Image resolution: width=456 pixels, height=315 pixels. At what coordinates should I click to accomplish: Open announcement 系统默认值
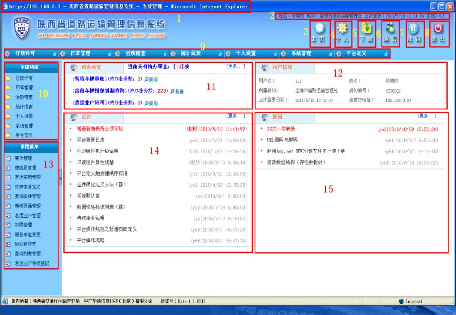pos(88,196)
